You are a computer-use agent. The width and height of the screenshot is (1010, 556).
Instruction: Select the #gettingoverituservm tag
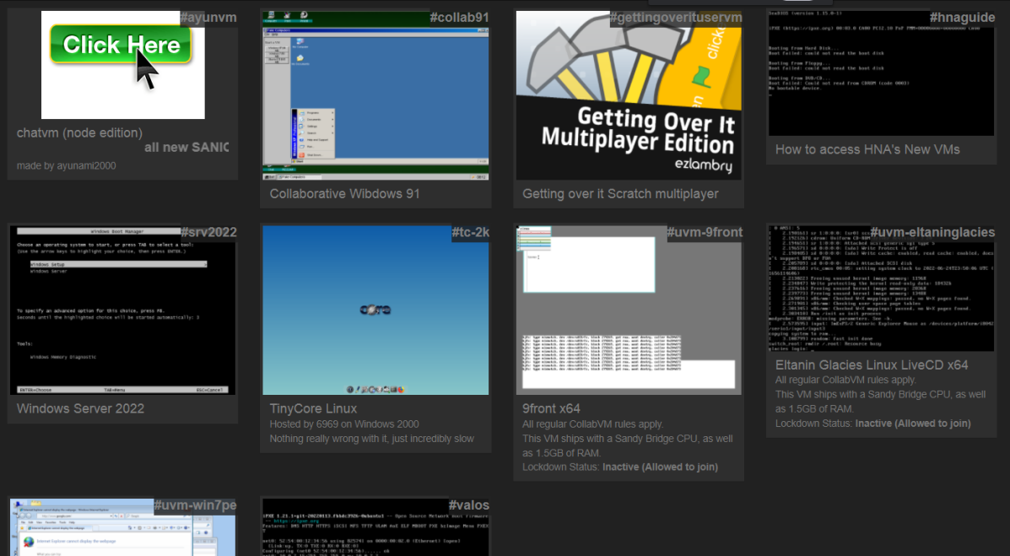tap(676, 18)
